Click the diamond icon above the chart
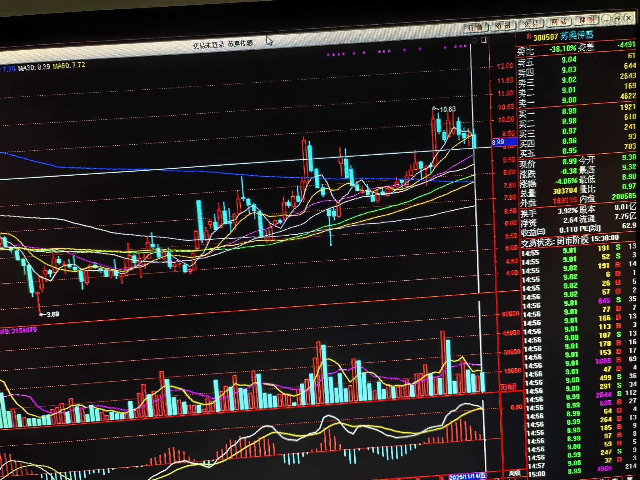 (x=474, y=40)
